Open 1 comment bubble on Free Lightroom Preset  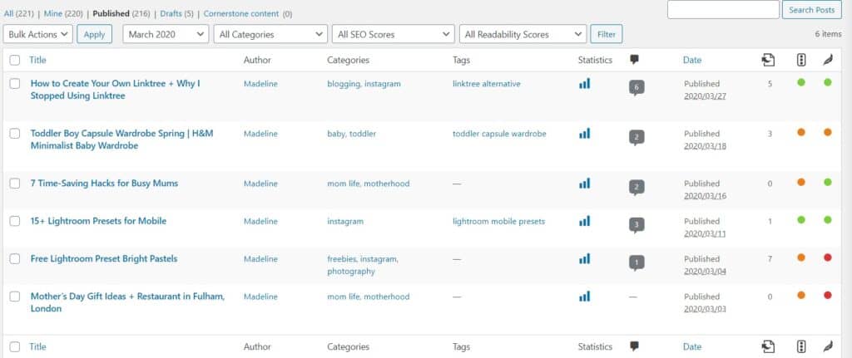(637, 263)
